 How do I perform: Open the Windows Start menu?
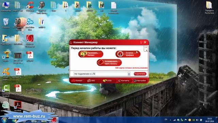4,120
